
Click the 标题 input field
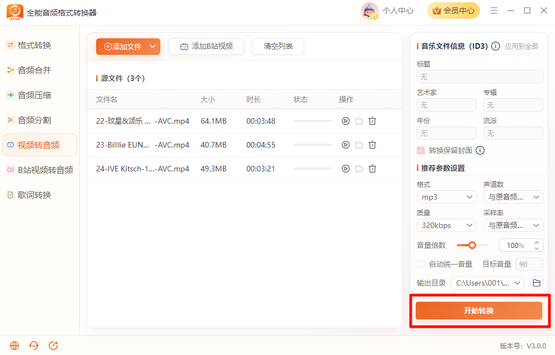pyautogui.click(x=480, y=77)
